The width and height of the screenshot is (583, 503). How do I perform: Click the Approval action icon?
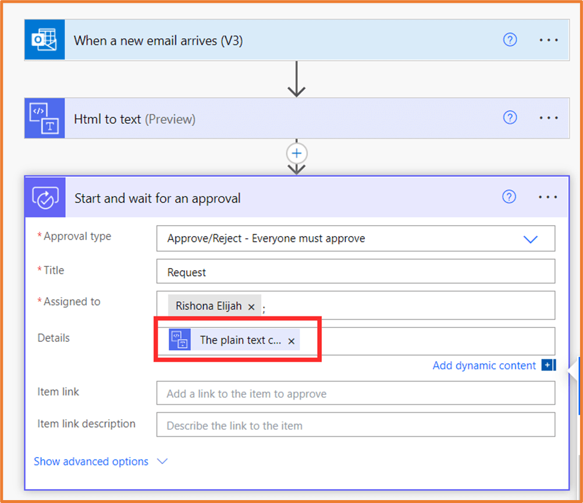tap(45, 198)
